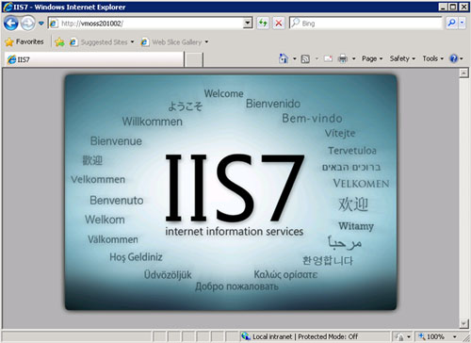The height and width of the screenshot is (343, 471).
Task: Open the Safety menu
Action: coord(402,58)
